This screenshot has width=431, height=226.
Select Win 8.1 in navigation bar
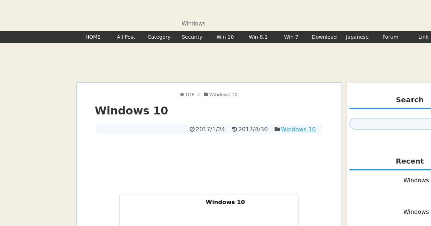(258, 37)
